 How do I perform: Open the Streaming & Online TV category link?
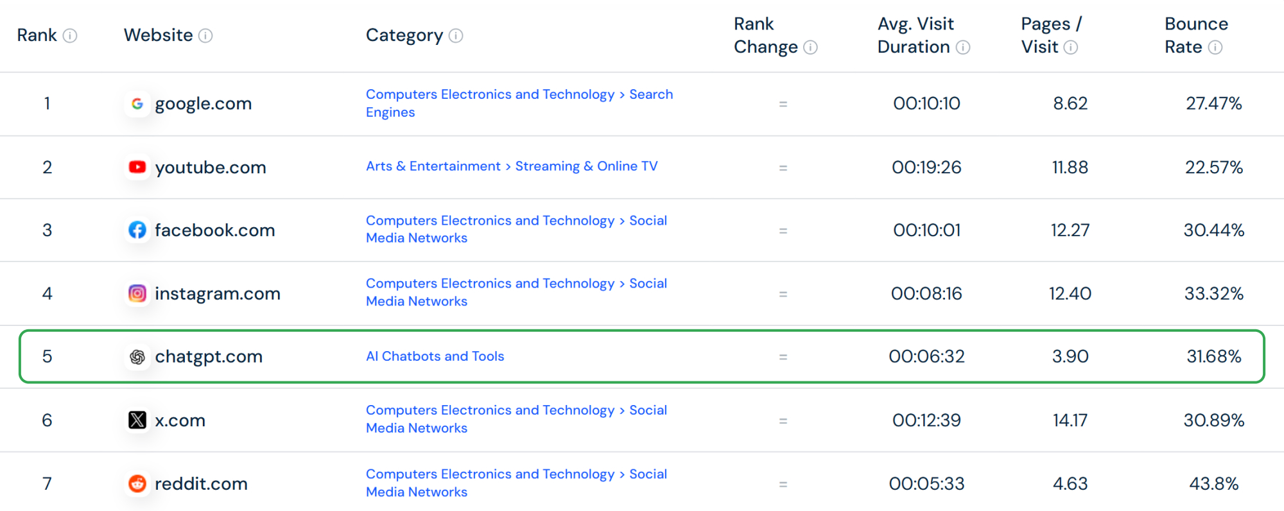click(586, 166)
